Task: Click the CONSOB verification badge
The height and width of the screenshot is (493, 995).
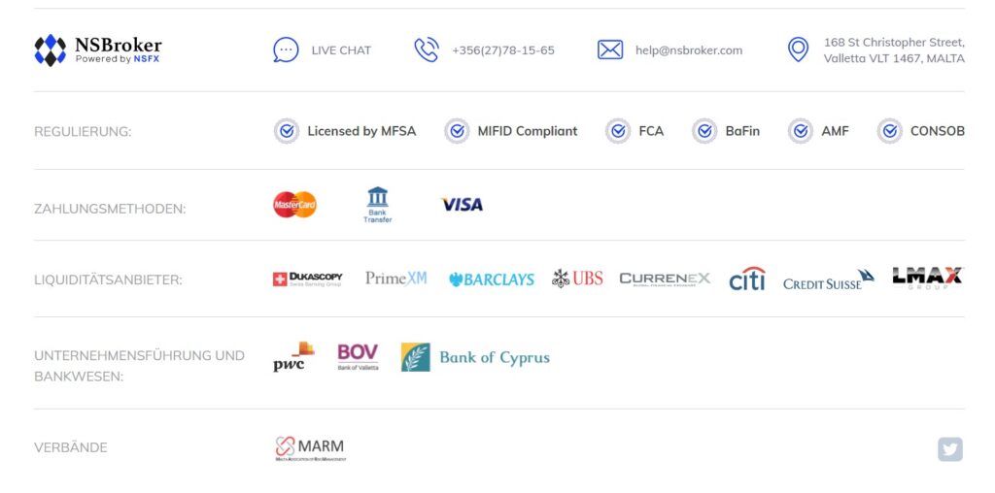Action: [x=890, y=131]
